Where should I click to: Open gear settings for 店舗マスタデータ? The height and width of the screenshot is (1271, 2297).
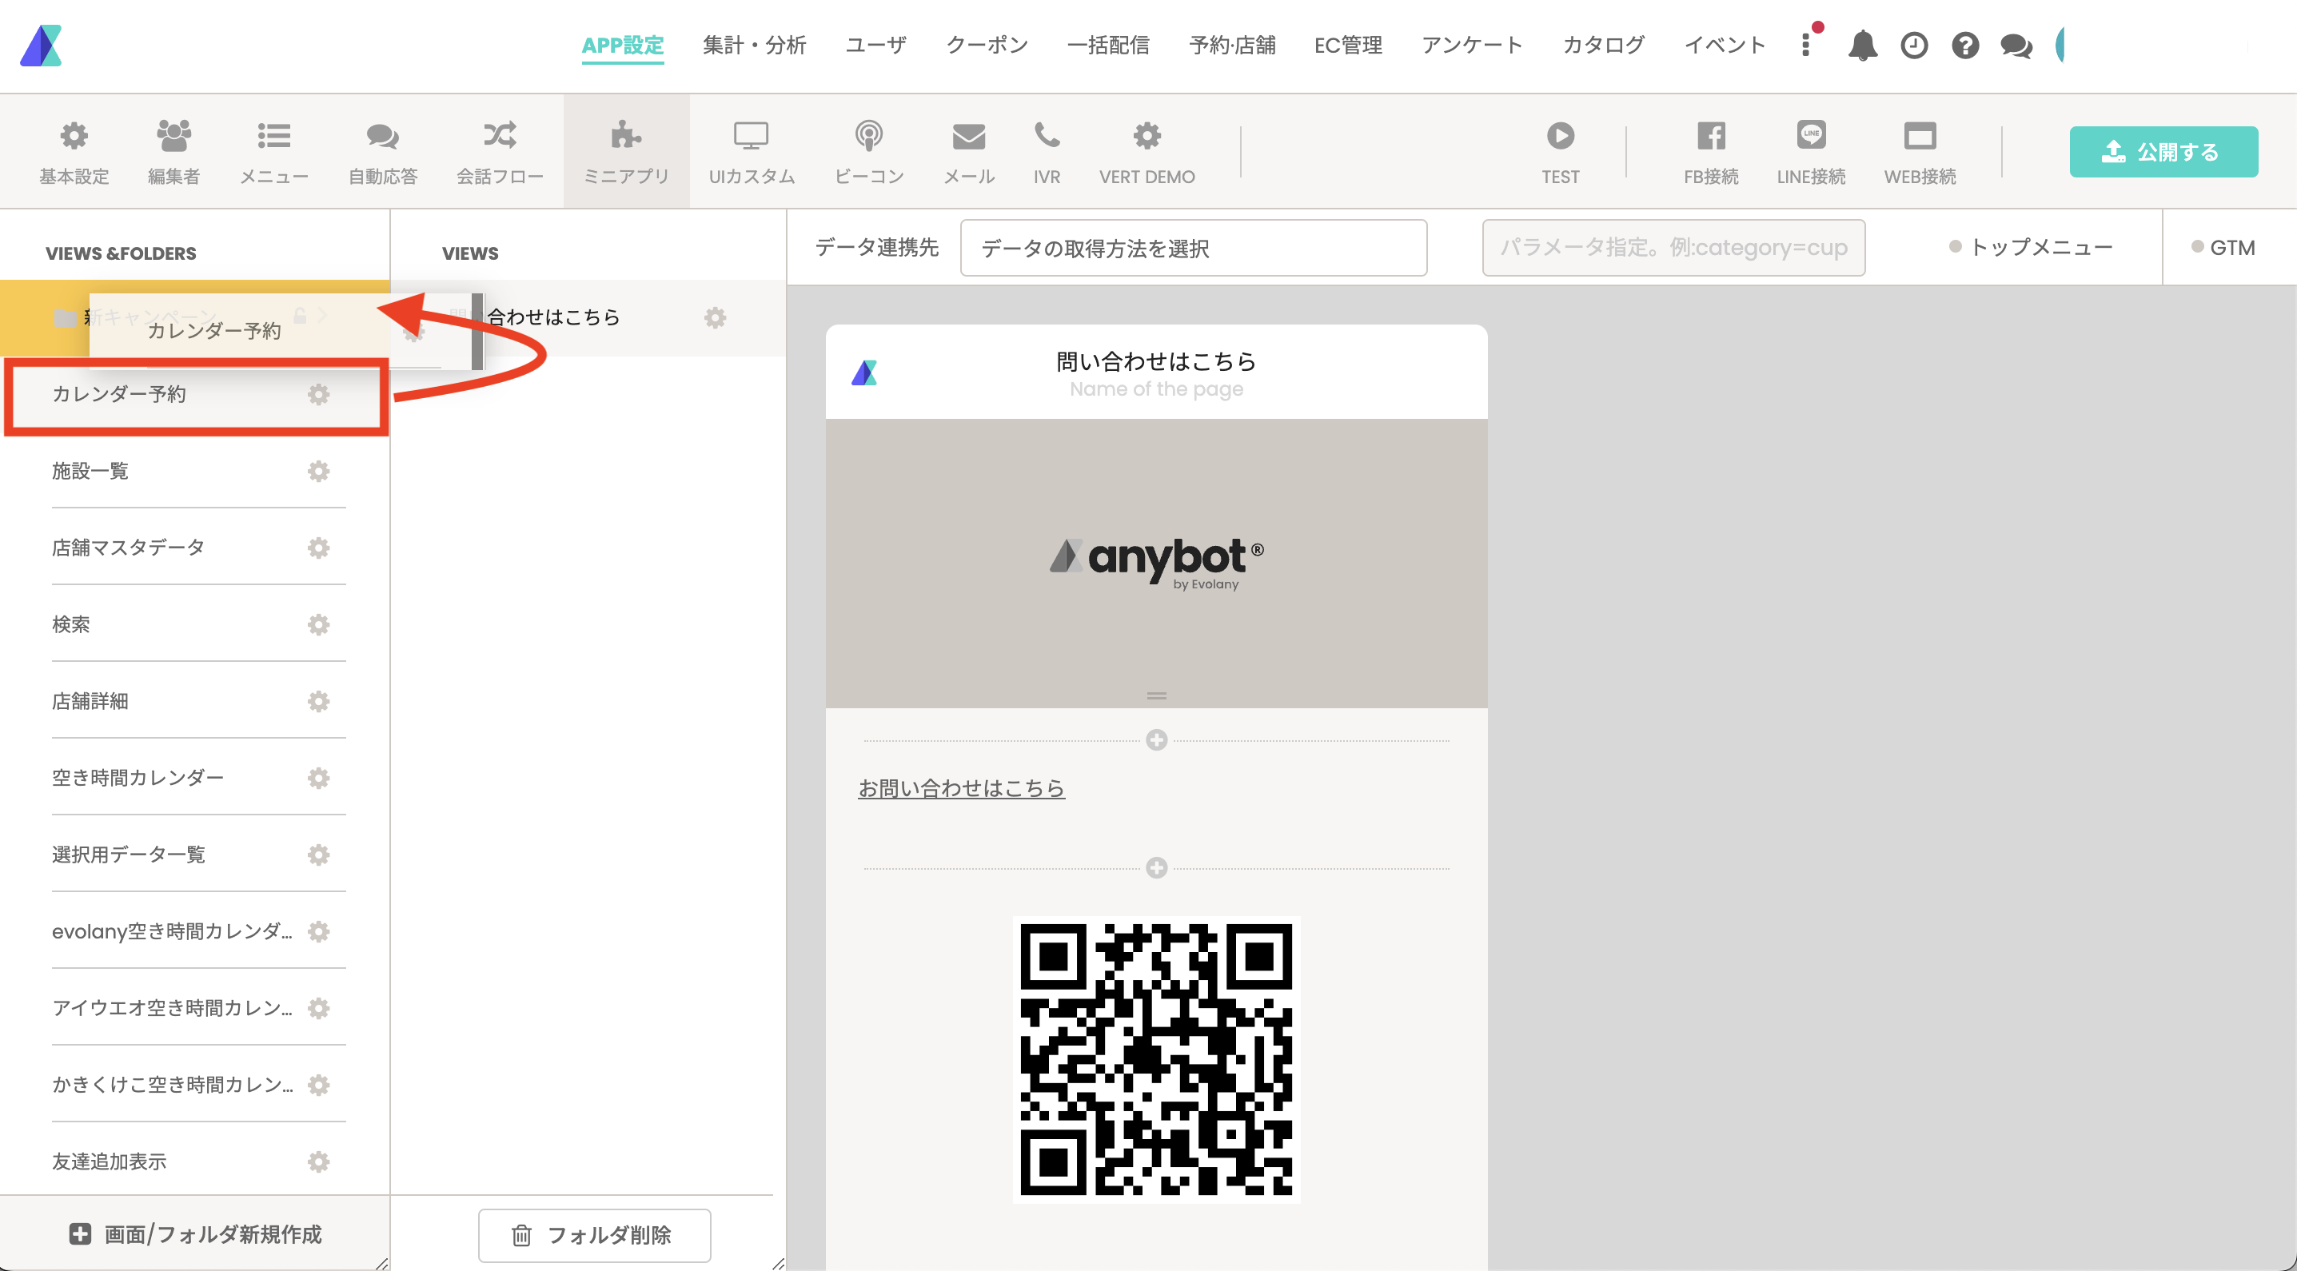point(318,548)
